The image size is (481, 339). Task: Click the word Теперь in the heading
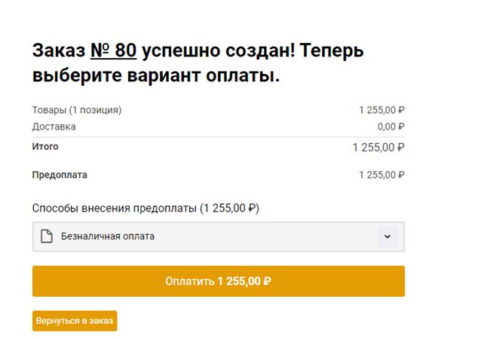(x=332, y=51)
